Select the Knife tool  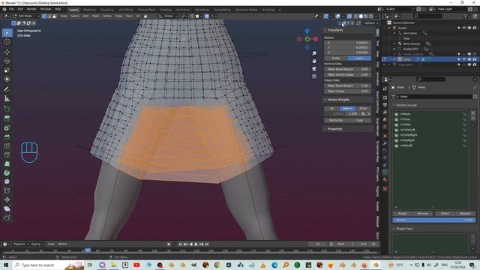(7, 154)
